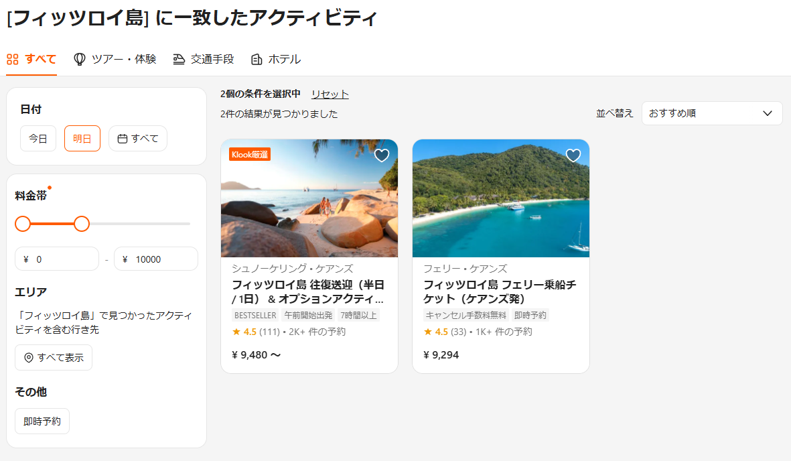Click the 4.5 (111) rating text

257,332
